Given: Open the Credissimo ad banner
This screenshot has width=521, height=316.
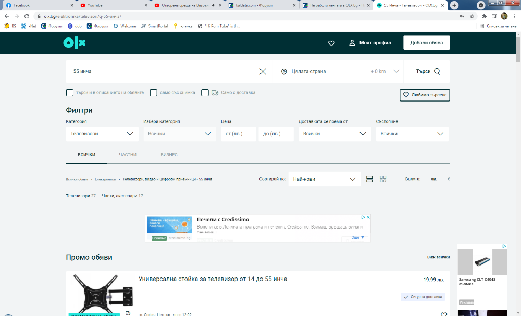Looking at the screenshot, I should [x=257, y=229].
